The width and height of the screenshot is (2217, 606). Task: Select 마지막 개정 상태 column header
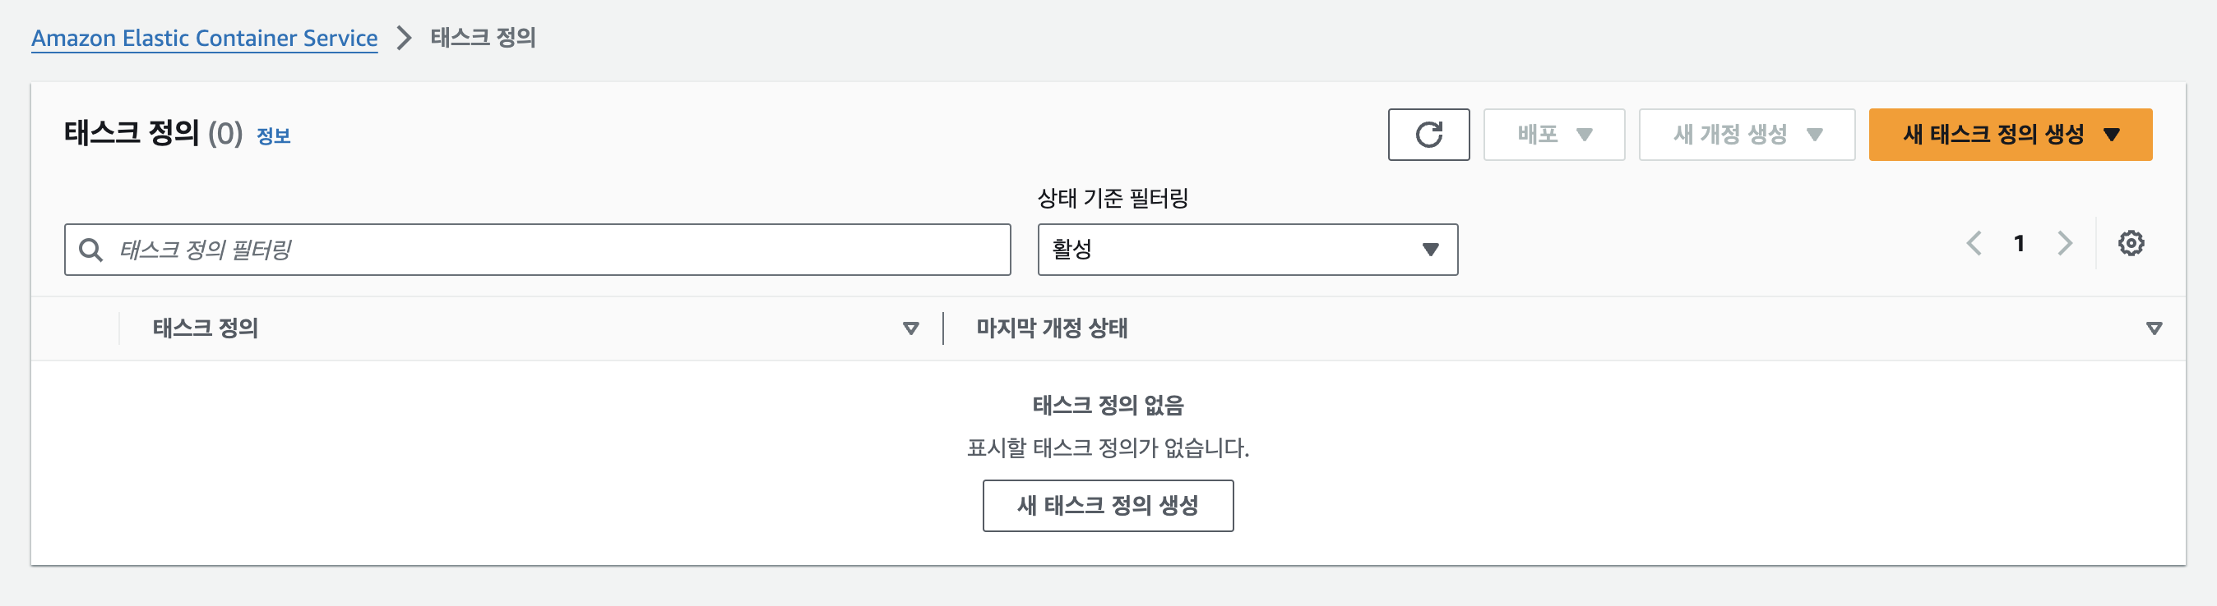tap(1051, 328)
